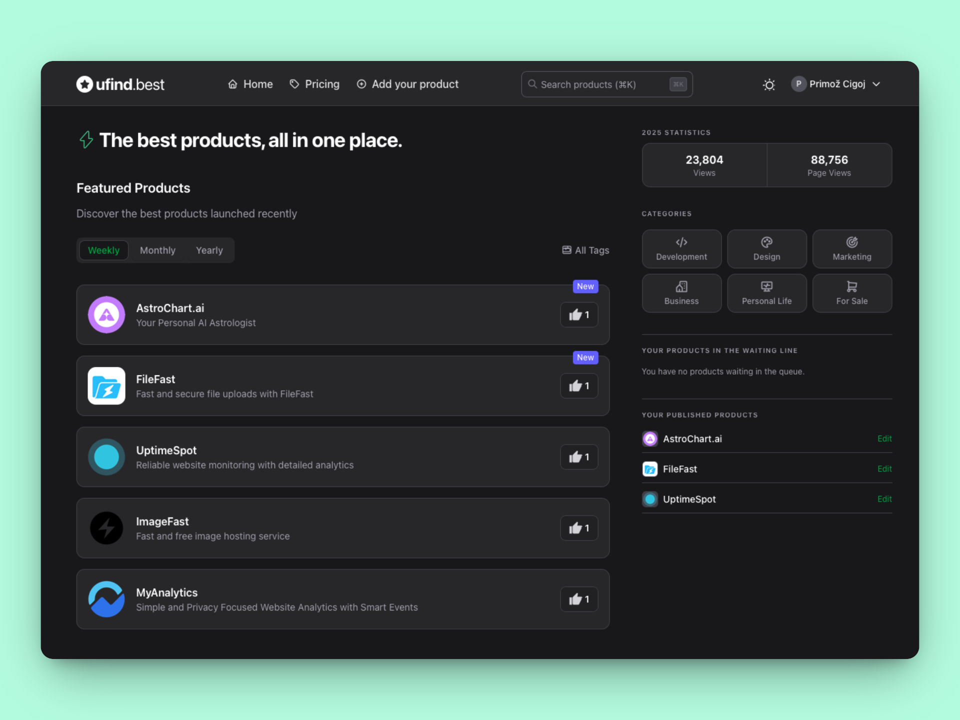Upvote the UptimeSpot product
The width and height of the screenshot is (960, 720).
tap(578, 456)
